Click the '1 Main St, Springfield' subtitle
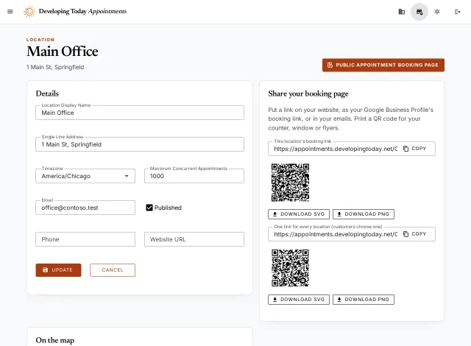 tap(55, 67)
